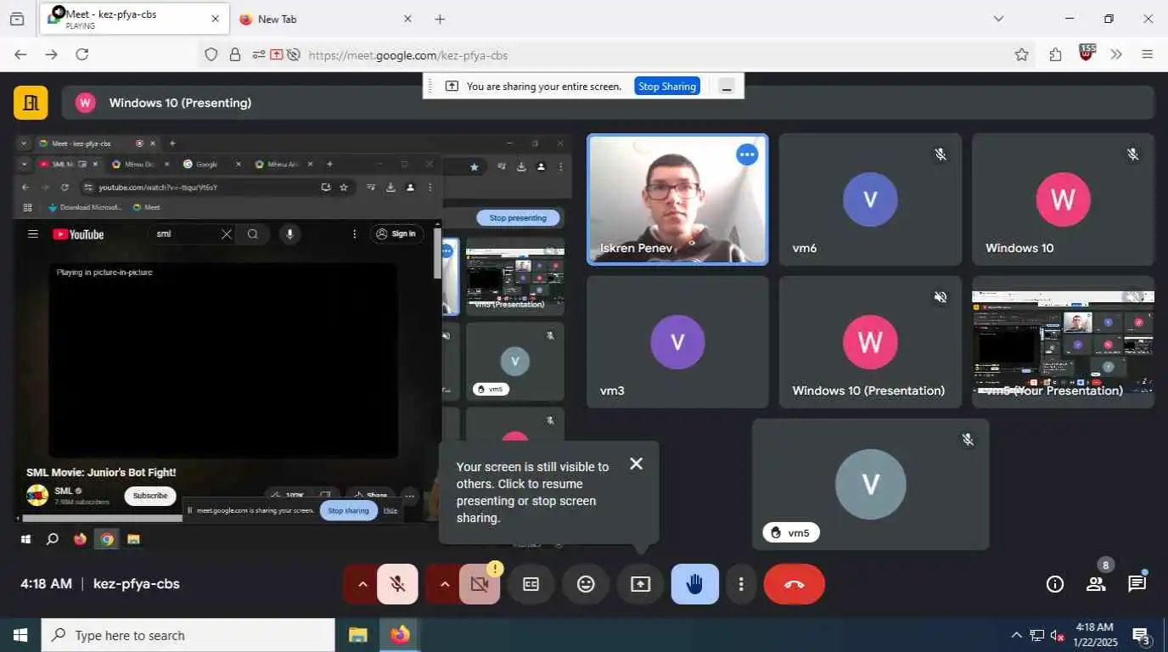Image resolution: width=1168 pixels, height=652 pixels.
Task: Open options on Iskren Penev tile
Action: 747,155
